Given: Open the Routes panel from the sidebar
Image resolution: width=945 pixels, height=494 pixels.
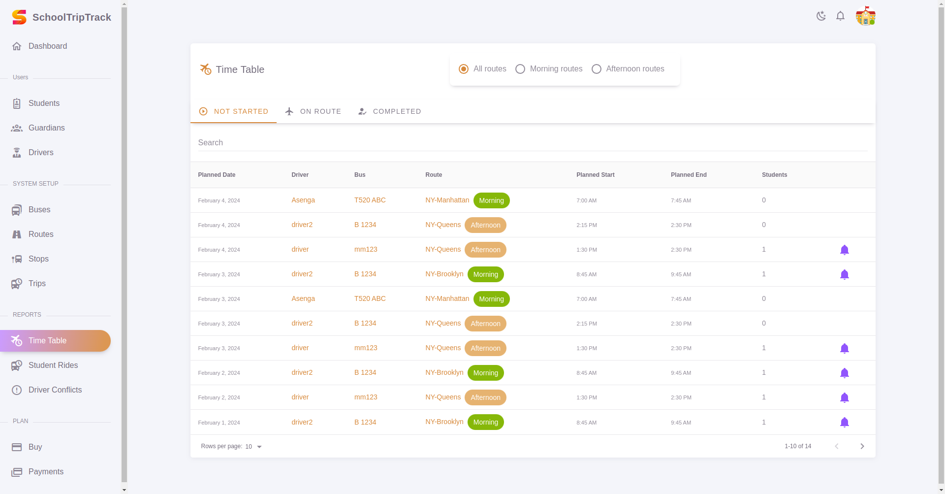Looking at the screenshot, I should [x=41, y=234].
